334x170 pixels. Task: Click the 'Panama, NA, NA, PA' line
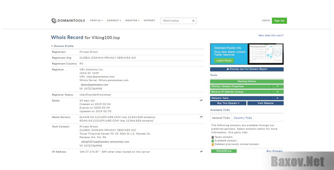[x=93, y=137]
